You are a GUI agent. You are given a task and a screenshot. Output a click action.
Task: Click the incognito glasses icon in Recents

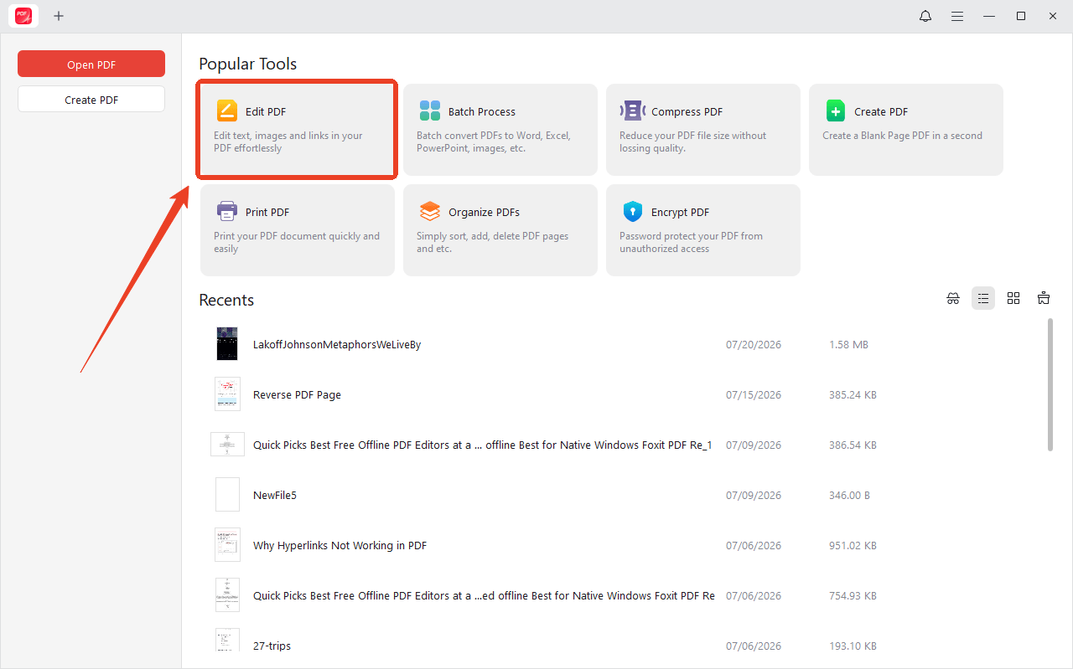[953, 299]
